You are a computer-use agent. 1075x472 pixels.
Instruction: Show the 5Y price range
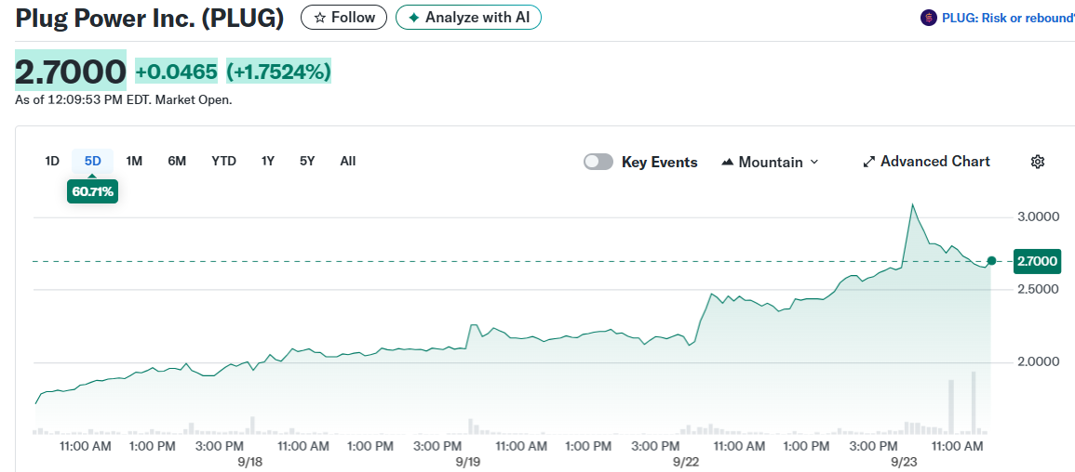coord(307,162)
